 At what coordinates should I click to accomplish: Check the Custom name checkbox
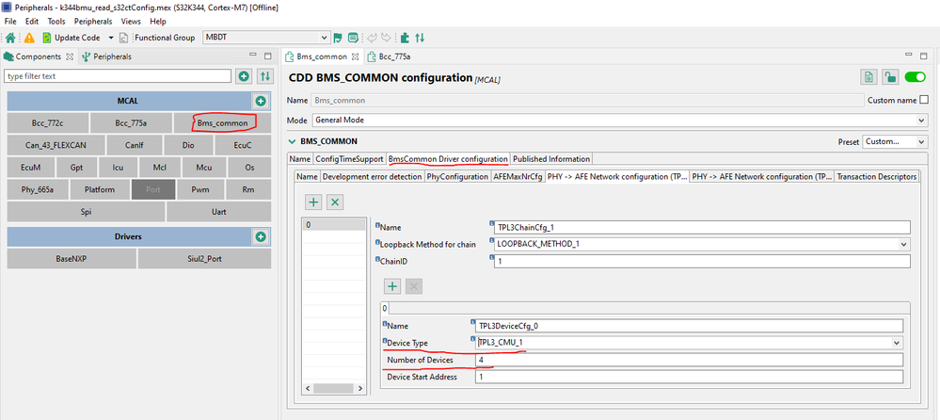coord(923,100)
